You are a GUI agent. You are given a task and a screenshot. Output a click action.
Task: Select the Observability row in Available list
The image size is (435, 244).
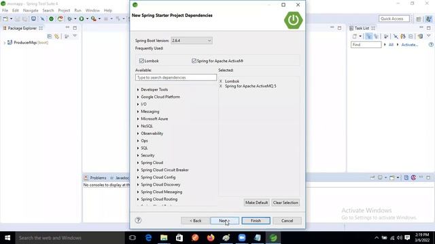click(x=152, y=134)
